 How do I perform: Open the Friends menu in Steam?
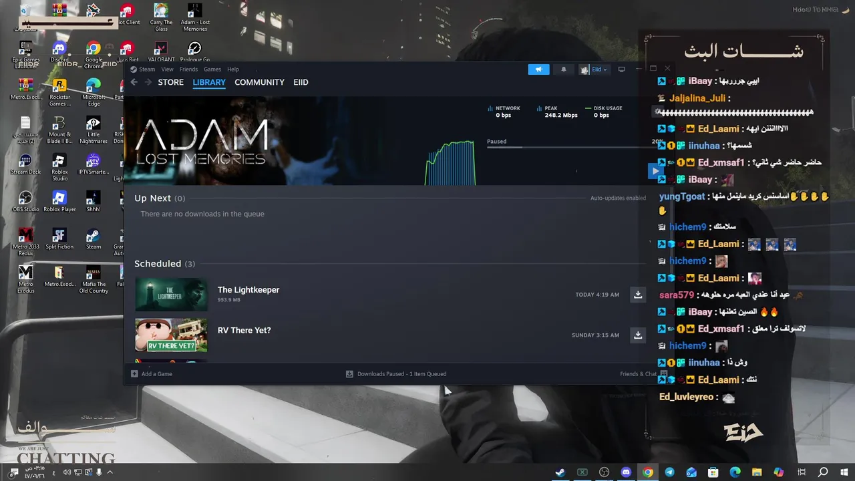[188, 69]
